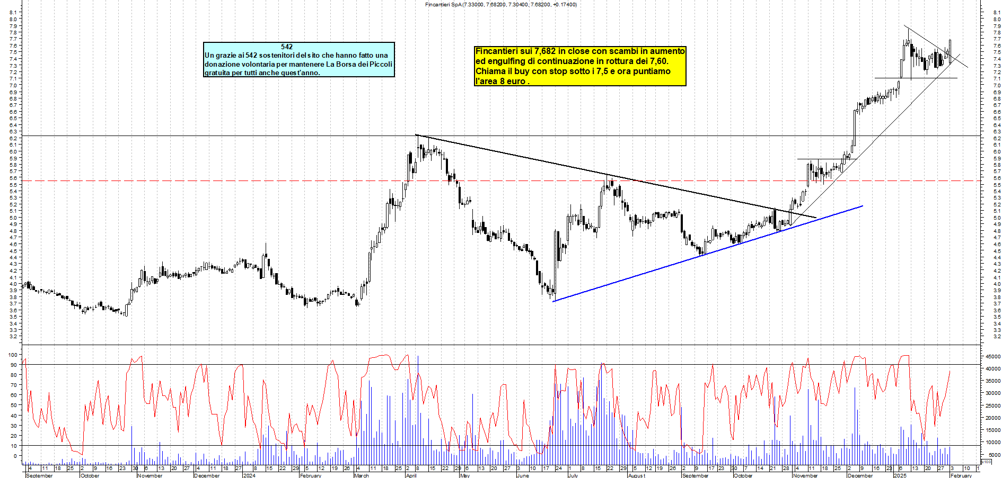Click the "March" month label

click(361, 475)
